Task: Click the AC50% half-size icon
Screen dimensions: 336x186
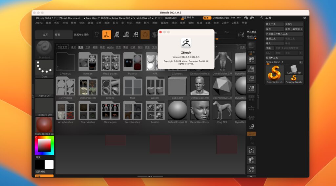Action: pos(251,88)
